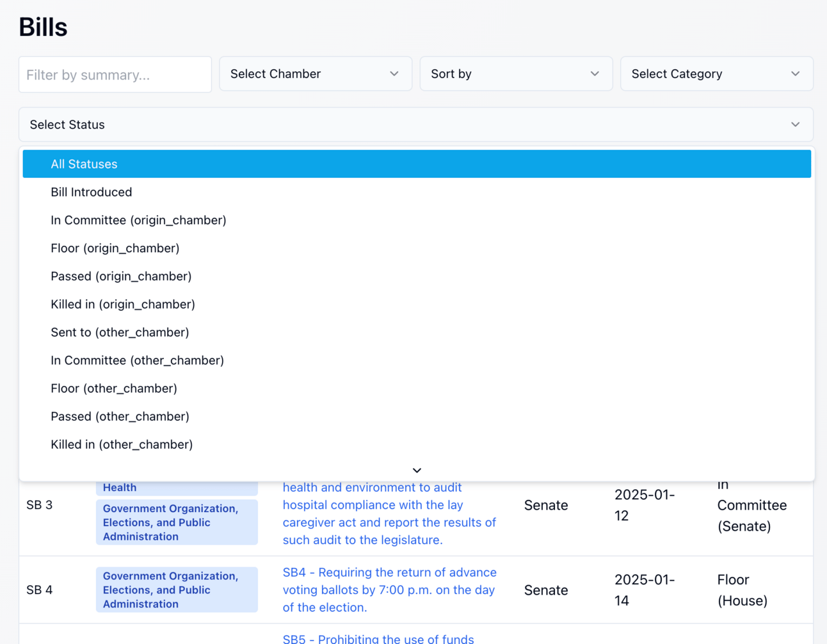This screenshot has height=644, width=827.
Task: Click the scroll-down chevron in status list
Action: click(x=417, y=471)
